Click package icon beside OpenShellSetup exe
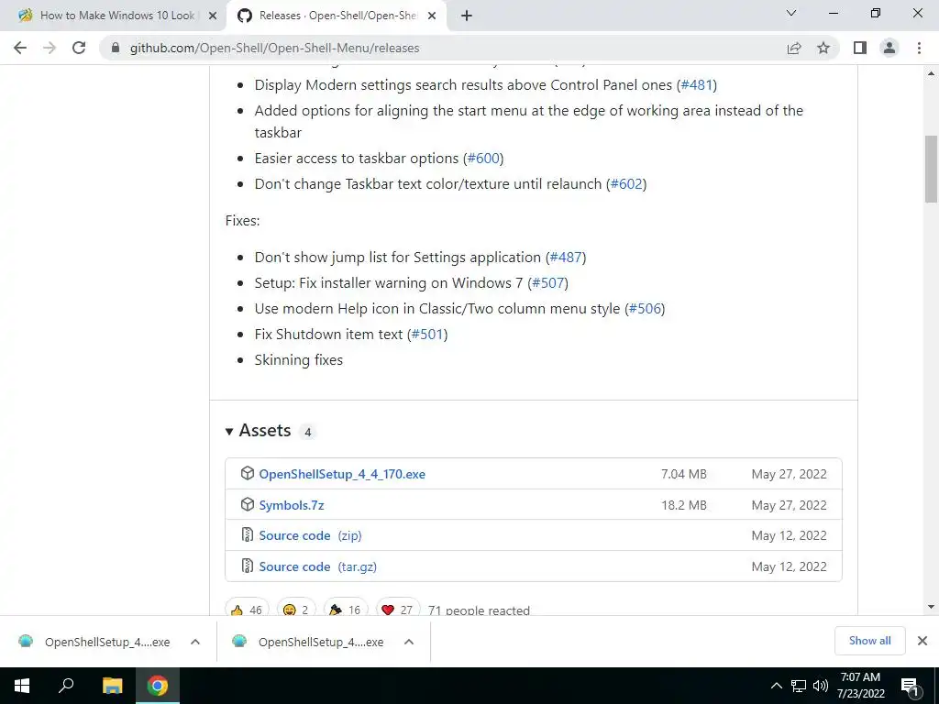The width and height of the screenshot is (939, 704). (248, 474)
